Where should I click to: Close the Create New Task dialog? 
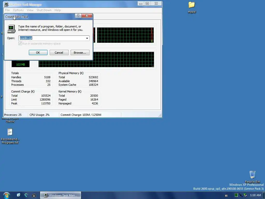87,16
